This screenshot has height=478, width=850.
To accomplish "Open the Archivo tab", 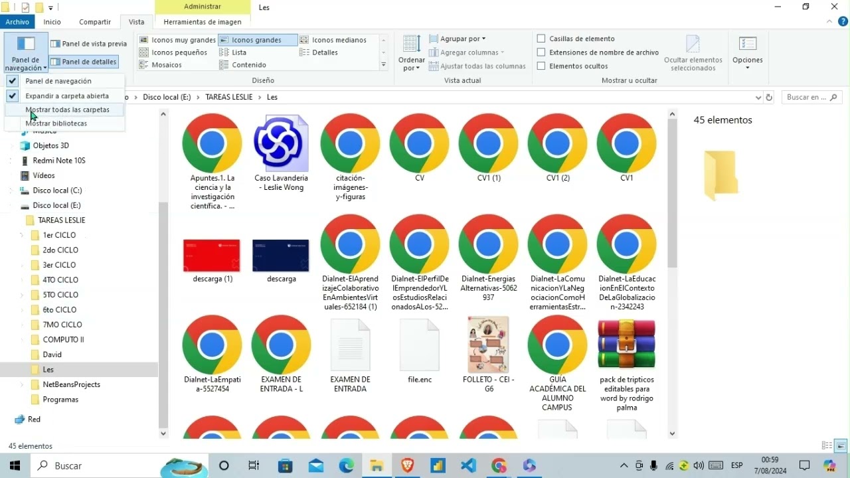I will pyautogui.click(x=18, y=22).
